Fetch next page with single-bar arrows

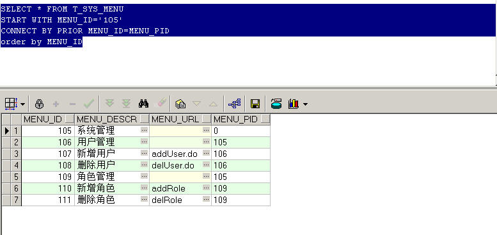click(109, 103)
